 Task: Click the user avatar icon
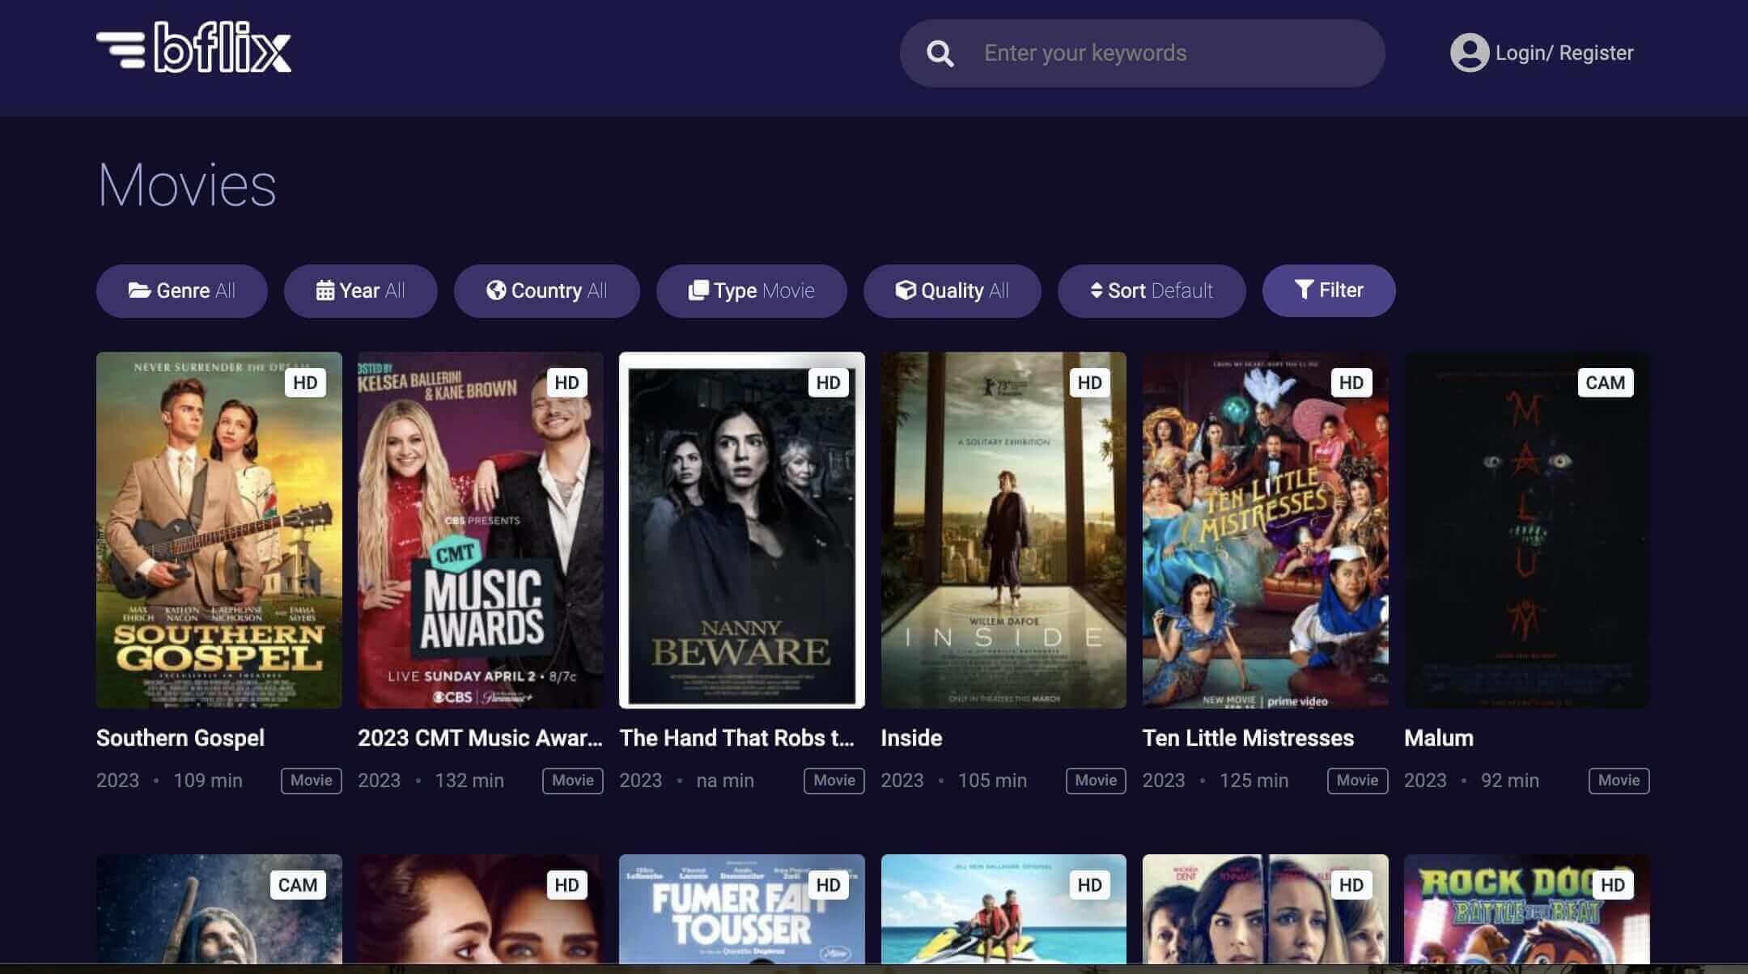[1469, 53]
